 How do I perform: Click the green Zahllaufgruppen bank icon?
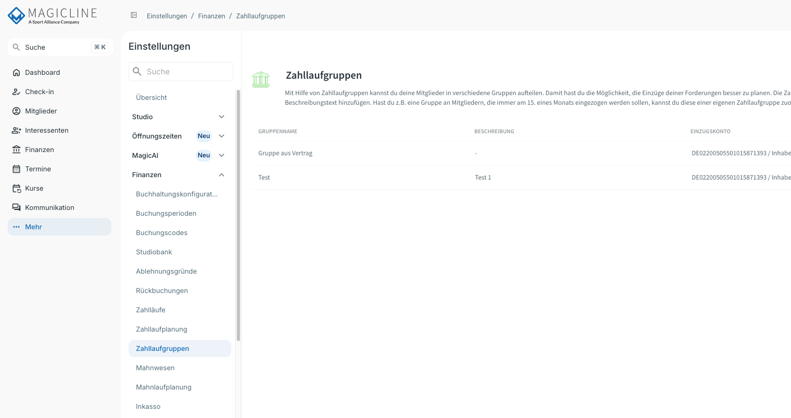261,79
